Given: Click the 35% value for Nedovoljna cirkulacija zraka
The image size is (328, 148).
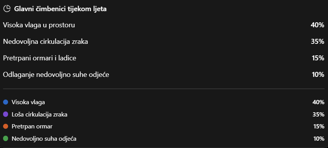Looking at the screenshot, I should [x=317, y=42].
